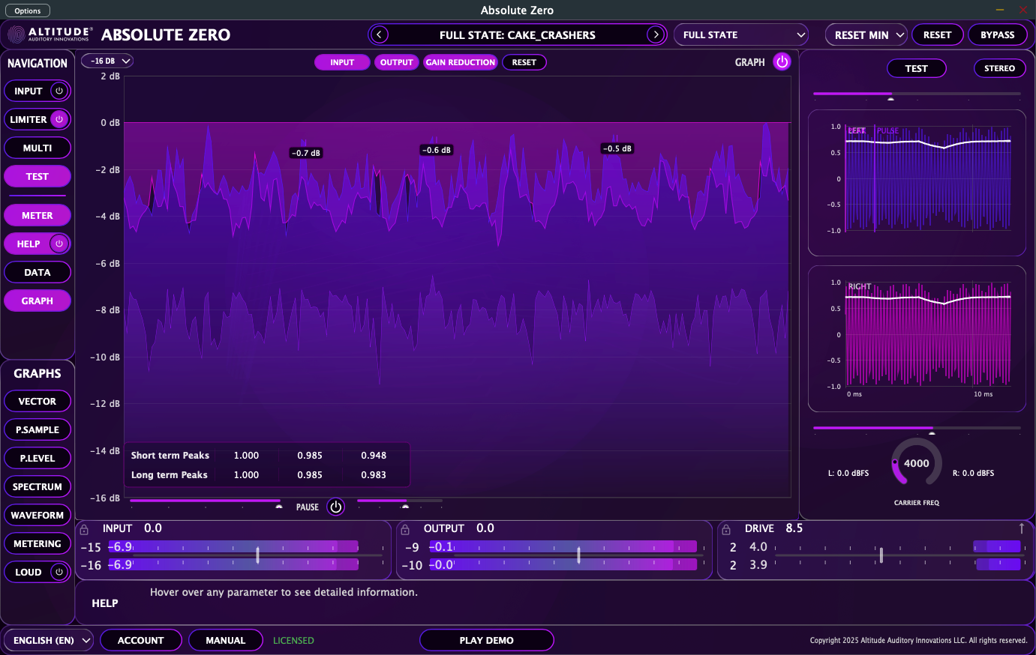1036x655 pixels.
Task: Open the FULL STATE preset type dropdown
Action: coord(740,34)
